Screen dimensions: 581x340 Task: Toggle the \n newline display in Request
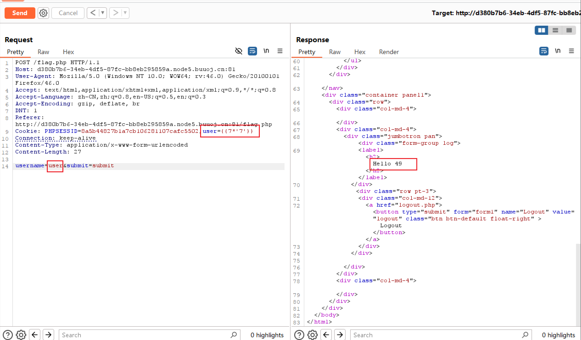click(x=266, y=51)
